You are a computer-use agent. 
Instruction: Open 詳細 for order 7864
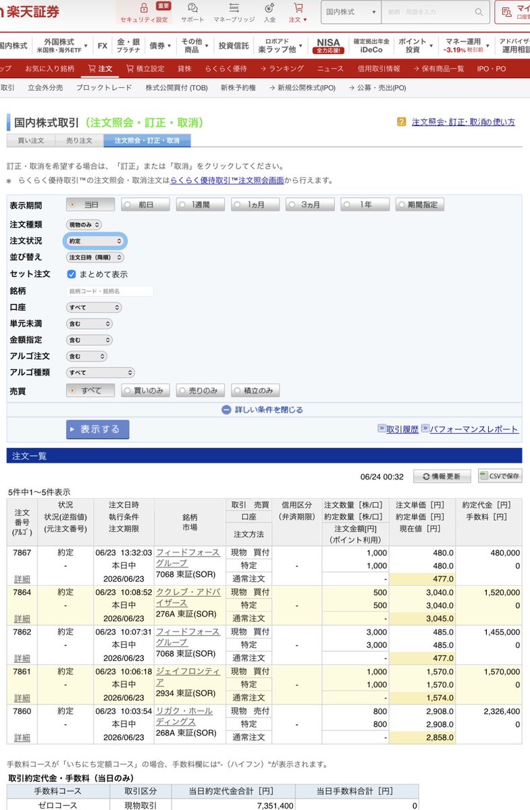(x=22, y=619)
